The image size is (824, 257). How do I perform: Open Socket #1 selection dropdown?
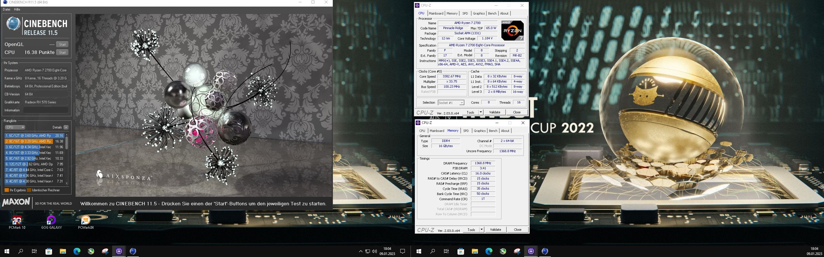451,103
